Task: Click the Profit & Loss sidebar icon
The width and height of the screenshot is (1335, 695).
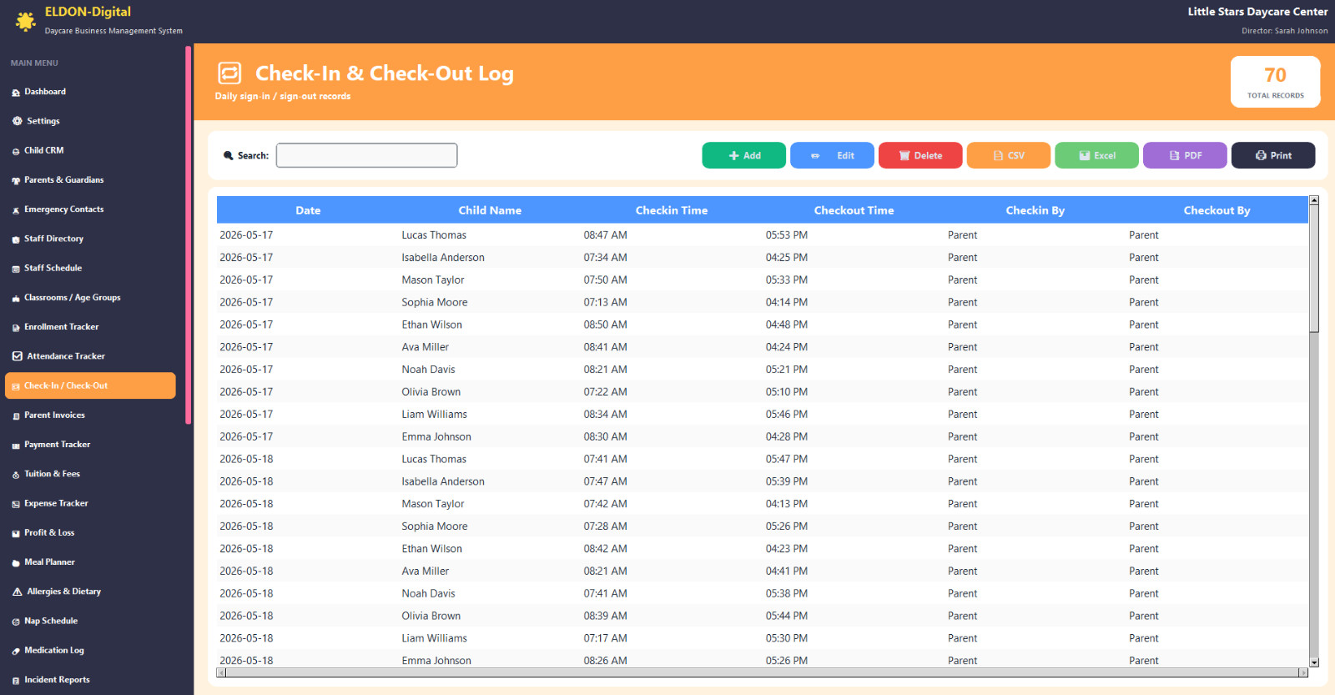Action: pyautogui.click(x=16, y=533)
